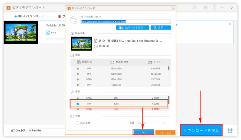Screen dimensions: 241x140
Task: Click the orange キャンセル button
Action: (165, 132)
